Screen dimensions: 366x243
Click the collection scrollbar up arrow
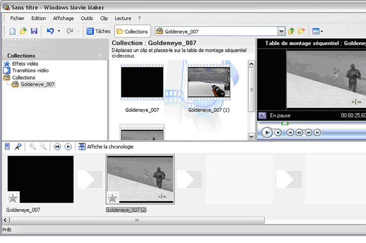coord(251,64)
